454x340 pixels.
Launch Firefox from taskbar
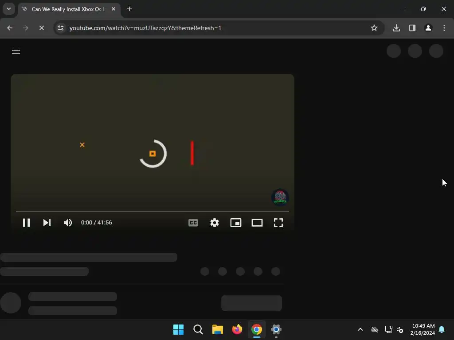[237, 329]
